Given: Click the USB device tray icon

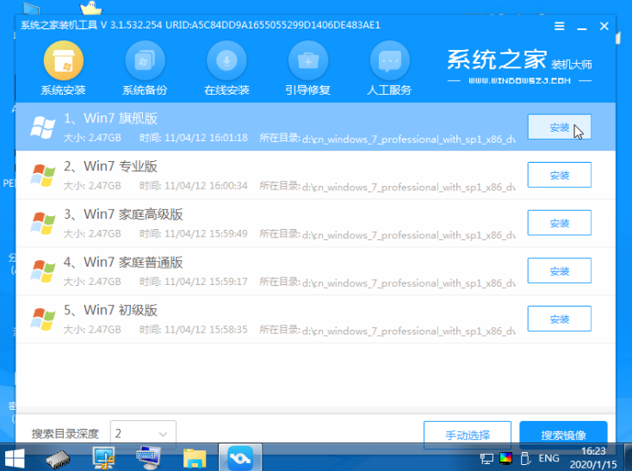Looking at the screenshot, I should (x=524, y=458).
